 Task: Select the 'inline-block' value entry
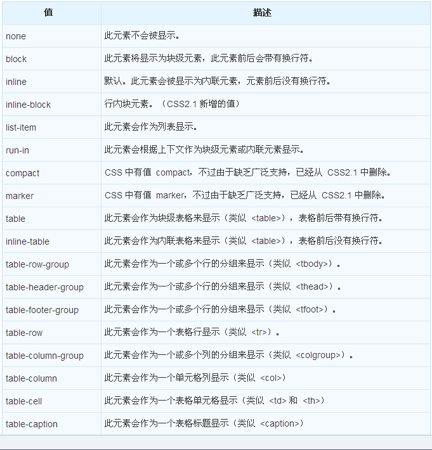[29, 105]
